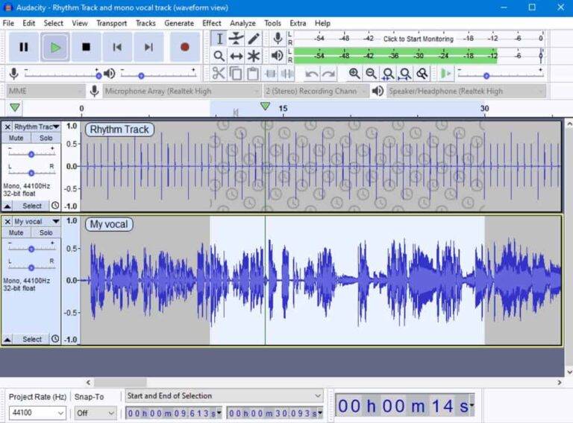This screenshot has width=573, height=423.
Task: Click the recording meter microphone icon
Action: click(278, 38)
